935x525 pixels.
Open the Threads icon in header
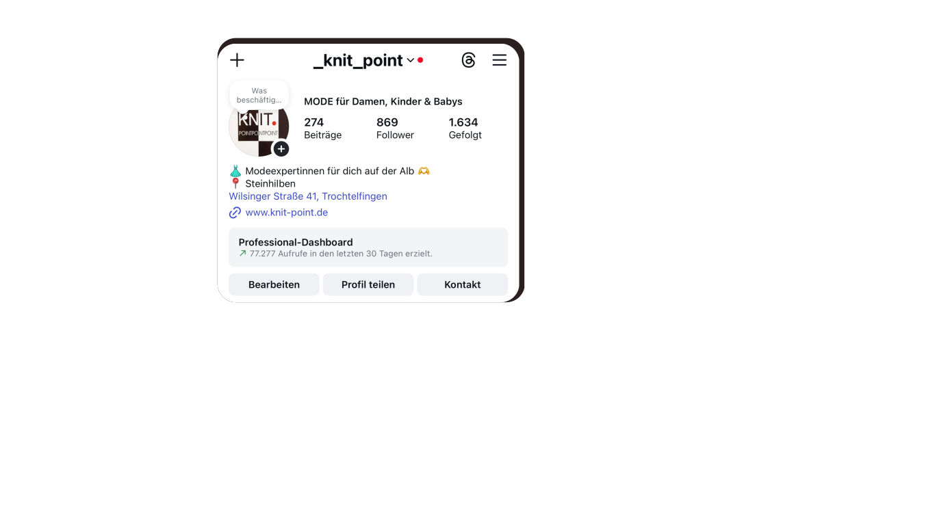point(468,60)
